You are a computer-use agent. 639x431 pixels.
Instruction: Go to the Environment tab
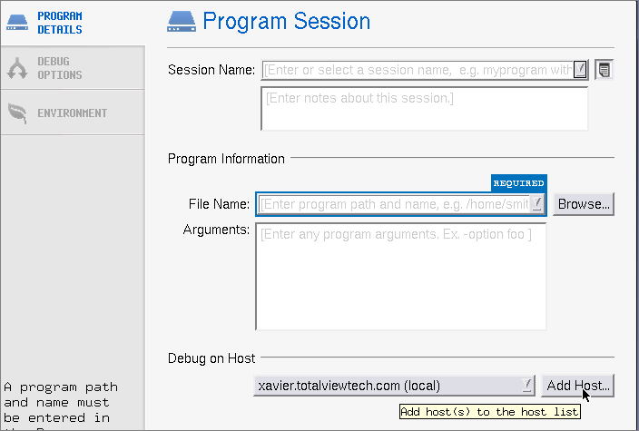click(x=72, y=113)
